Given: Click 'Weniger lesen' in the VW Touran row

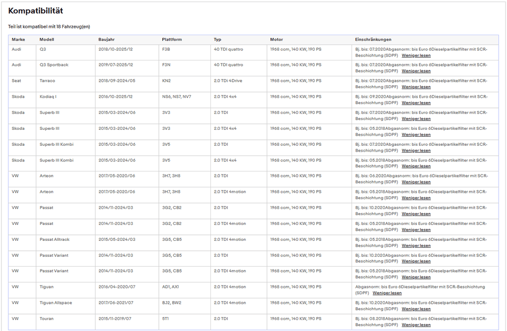Looking at the screenshot, I should coord(416,325).
